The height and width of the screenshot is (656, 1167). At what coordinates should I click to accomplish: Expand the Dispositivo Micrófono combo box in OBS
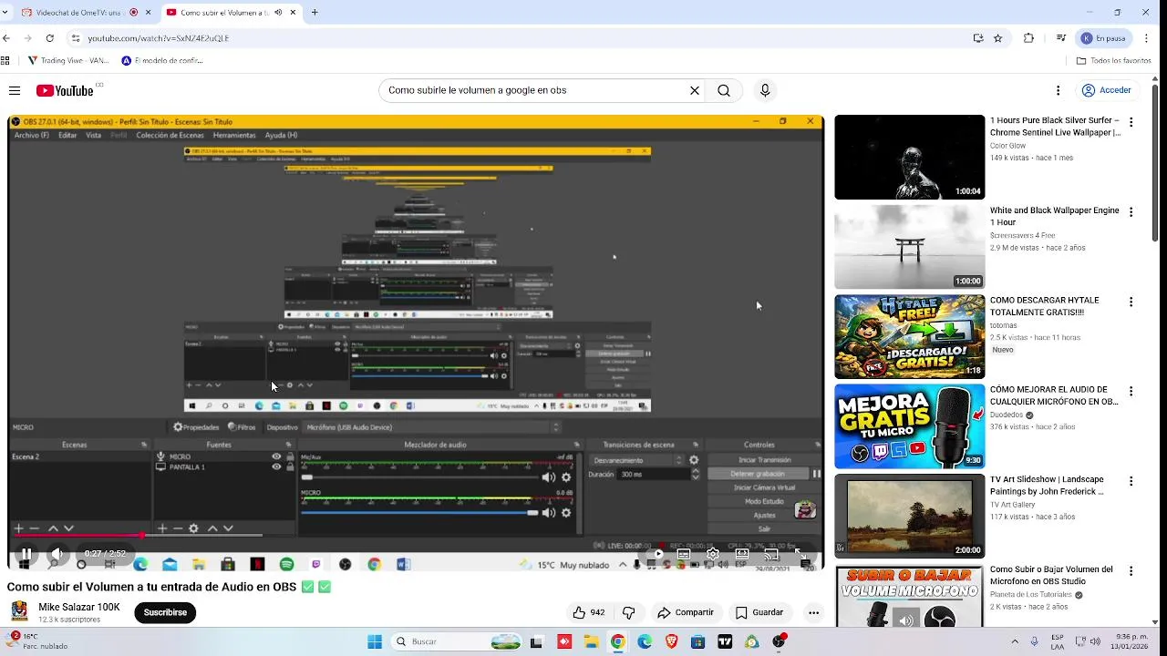[x=431, y=427]
